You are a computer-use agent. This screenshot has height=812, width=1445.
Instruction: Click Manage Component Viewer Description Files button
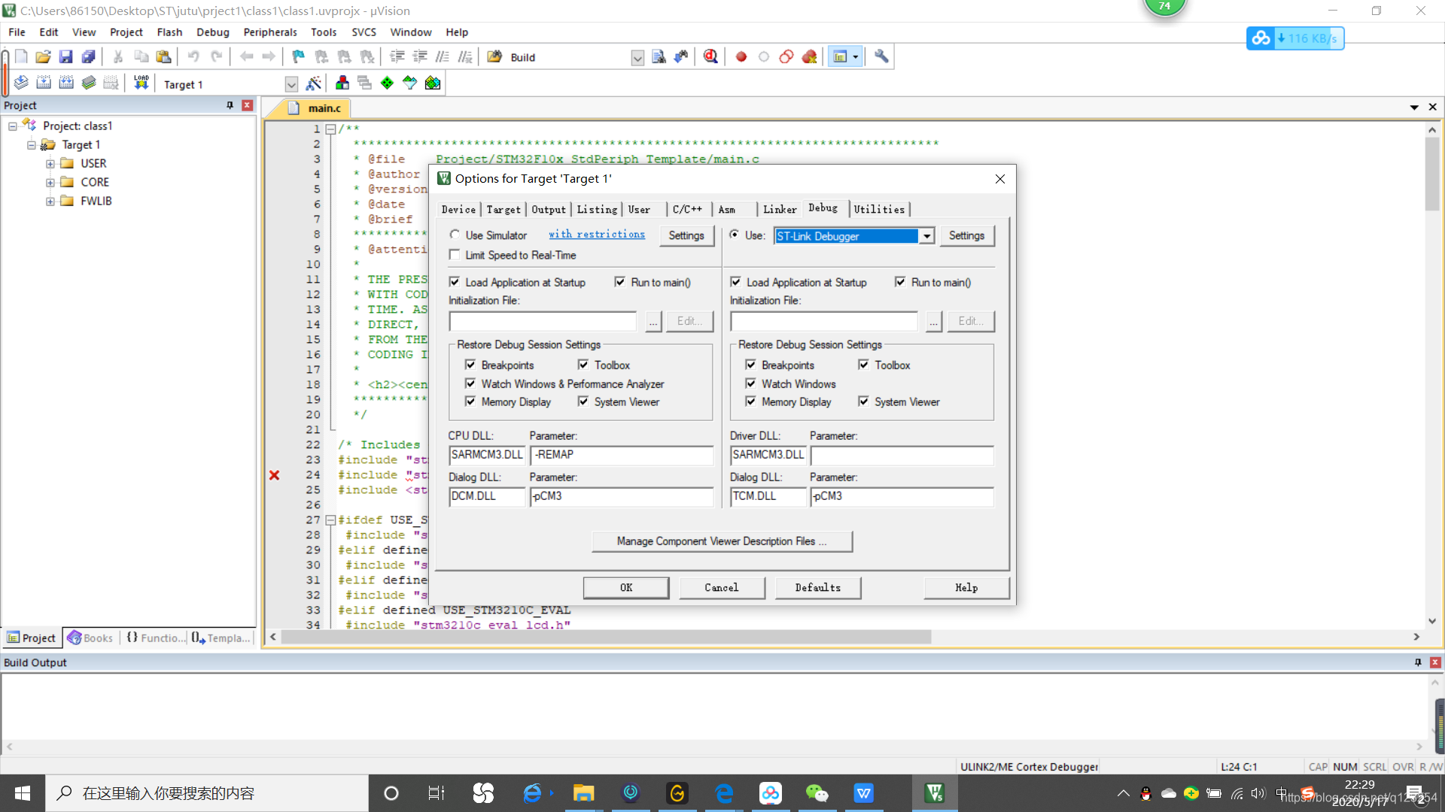point(722,541)
